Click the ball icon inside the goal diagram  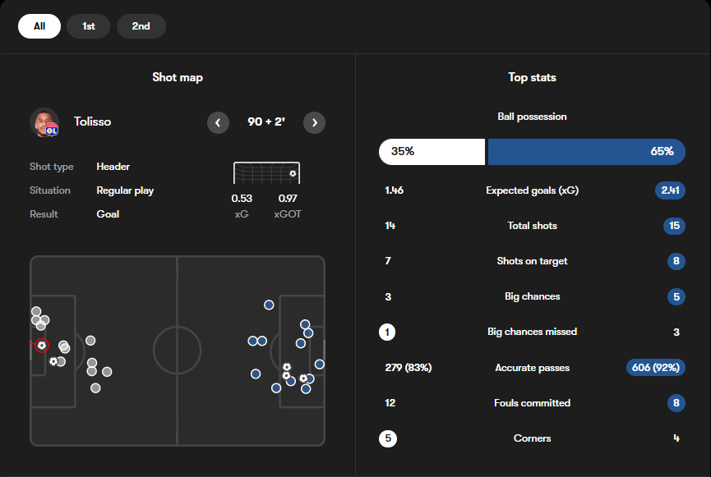coord(293,173)
